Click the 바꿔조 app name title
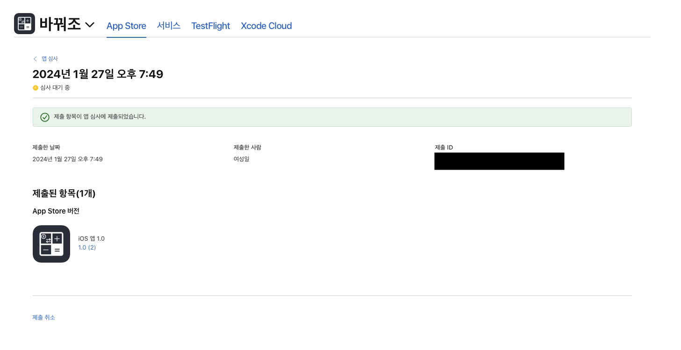 60,24
